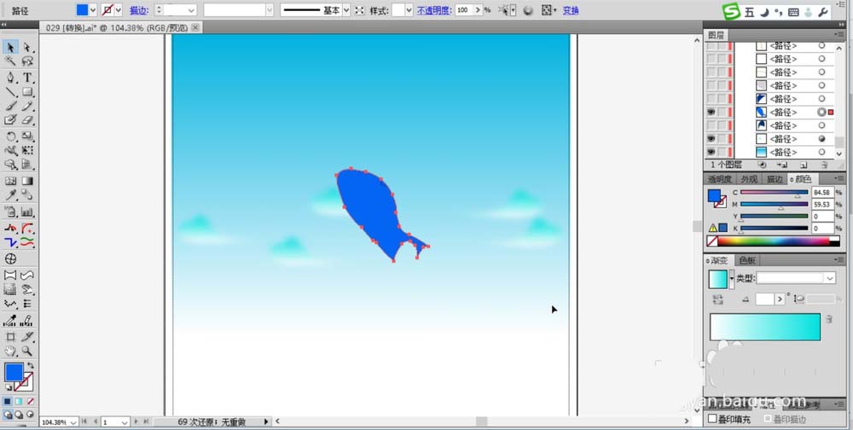Switch to the 描边 panel tab

tap(775, 179)
